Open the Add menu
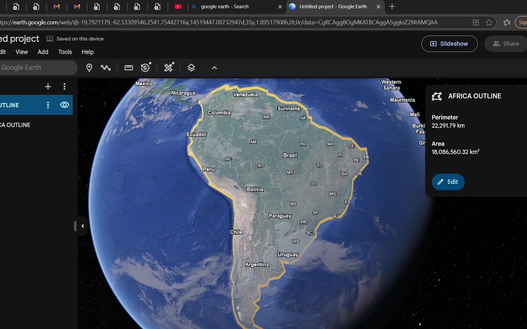Viewport: 527px width, 329px height. click(x=43, y=52)
